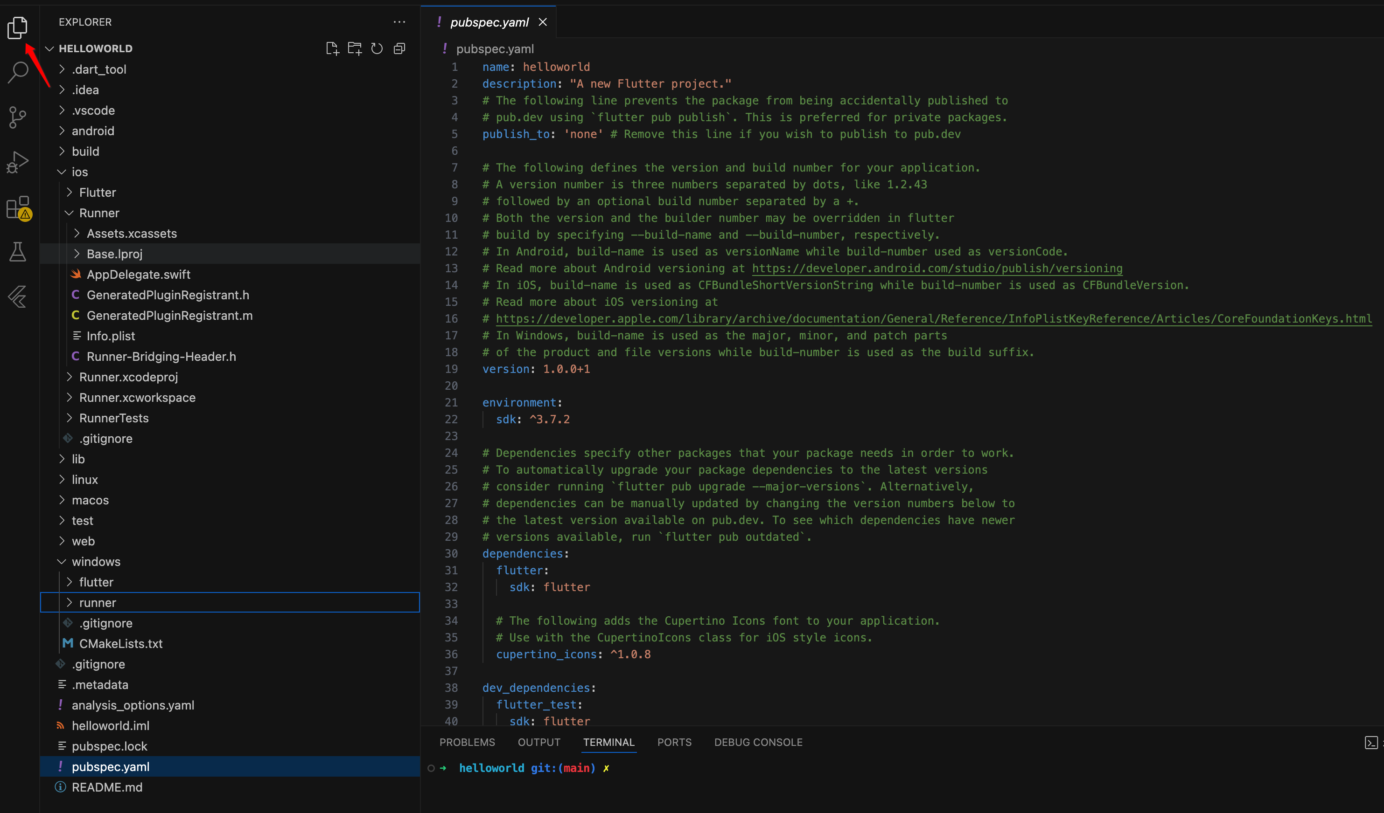The height and width of the screenshot is (813, 1384).
Task: Switch to the PROBLEMS panel tab
Action: coord(467,742)
